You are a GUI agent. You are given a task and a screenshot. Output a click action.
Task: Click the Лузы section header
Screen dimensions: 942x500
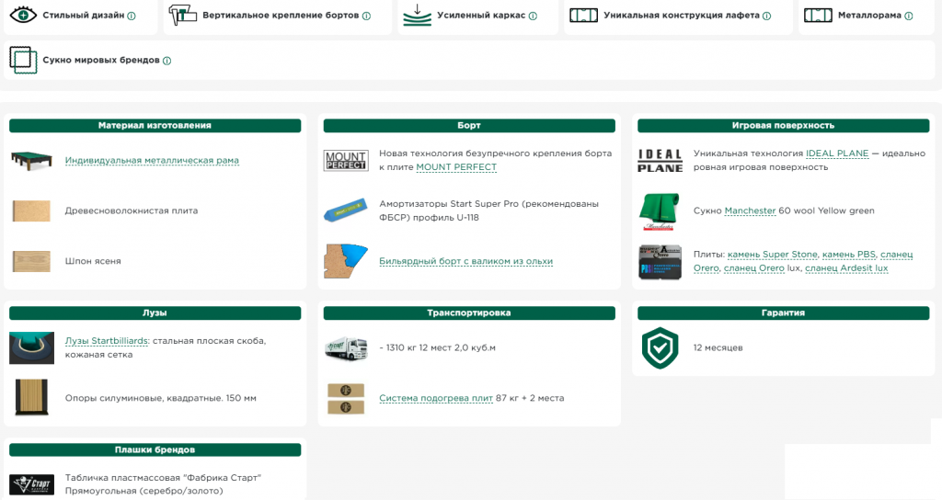click(155, 312)
